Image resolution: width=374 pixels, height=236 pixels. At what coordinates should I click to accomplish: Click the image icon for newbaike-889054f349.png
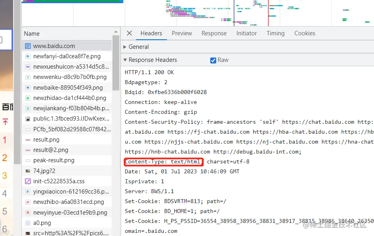coord(28,88)
